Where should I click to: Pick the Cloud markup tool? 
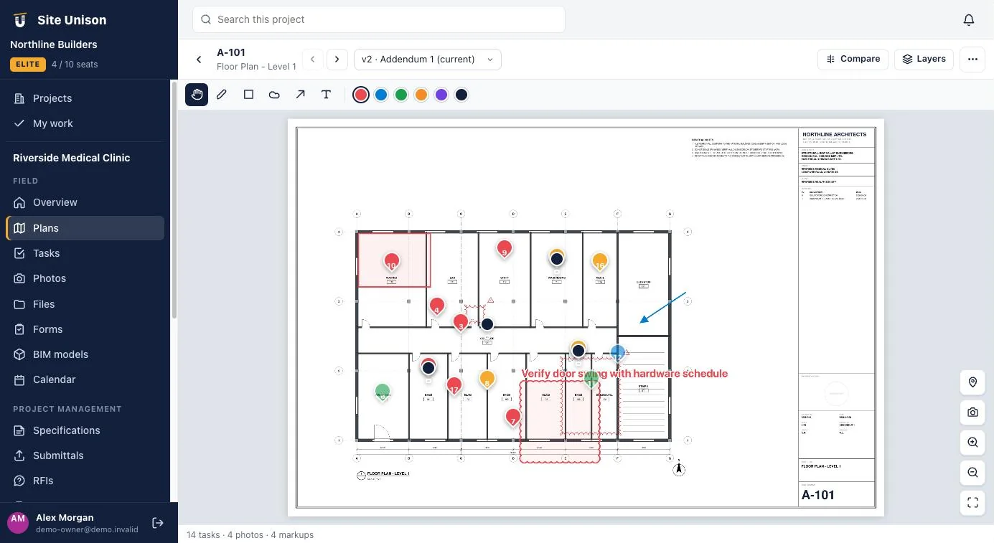coord(274,95)
